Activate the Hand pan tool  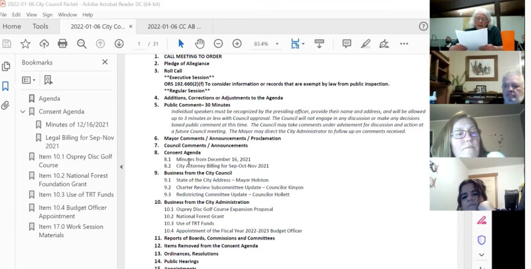(x=200, y=43)
